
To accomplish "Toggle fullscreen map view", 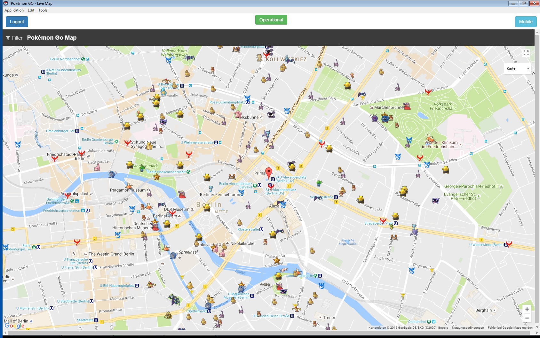I will tap(526, 53).
